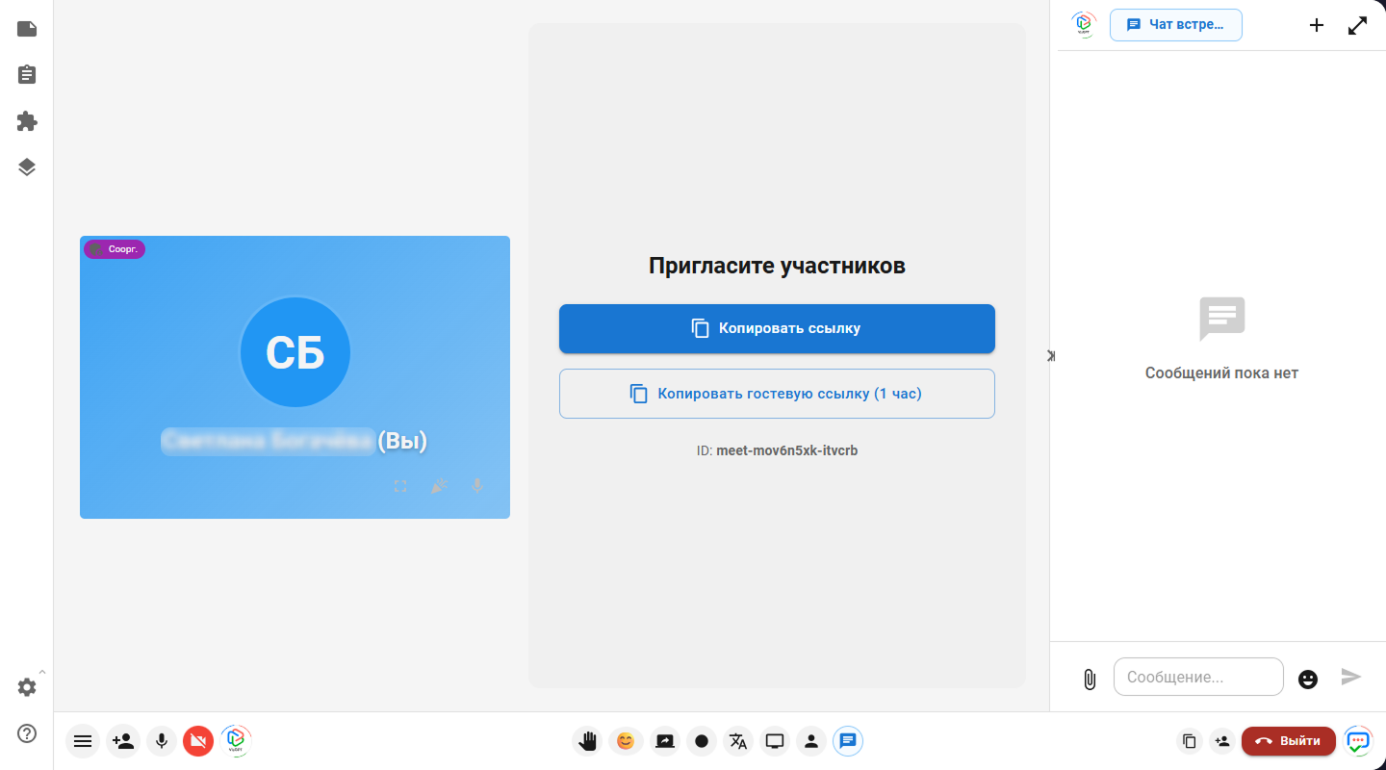The height and width of the screenshot is (770, 1386).
Task: Add a new chat with the plus icon
Action: pos(1317,25)
